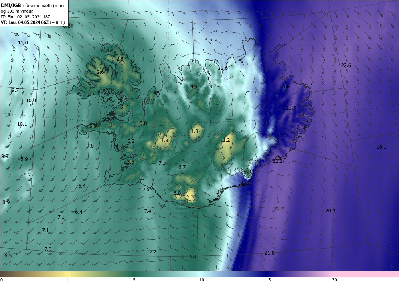Click the Snæfellsnes value 3.9
The image size is (399, 283).
pyautogui.click(x=93, y=126)
